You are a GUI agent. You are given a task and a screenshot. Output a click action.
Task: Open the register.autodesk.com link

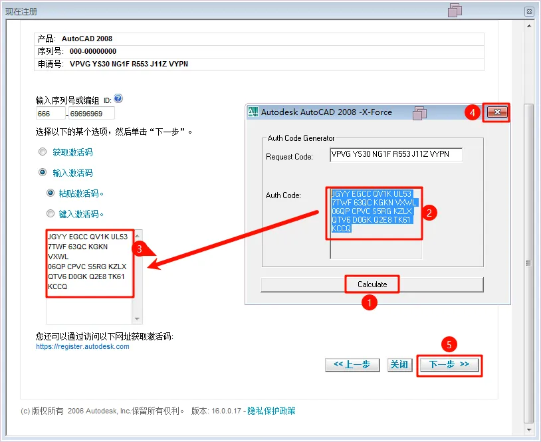(82, 346)
